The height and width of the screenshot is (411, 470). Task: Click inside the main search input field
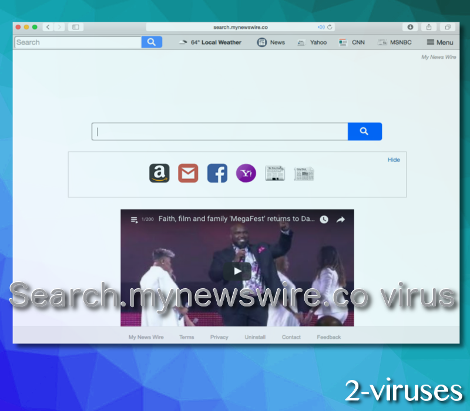pyautogui.click(x=220, y=131)
